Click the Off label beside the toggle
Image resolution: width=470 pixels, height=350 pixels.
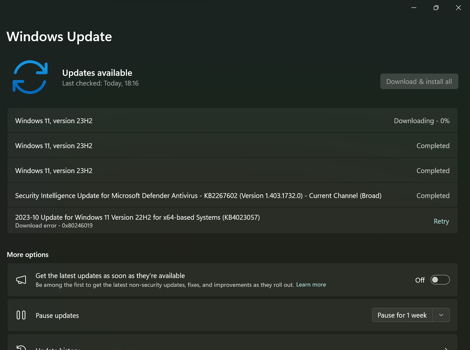pyautogui.click(x=420, y=280)
